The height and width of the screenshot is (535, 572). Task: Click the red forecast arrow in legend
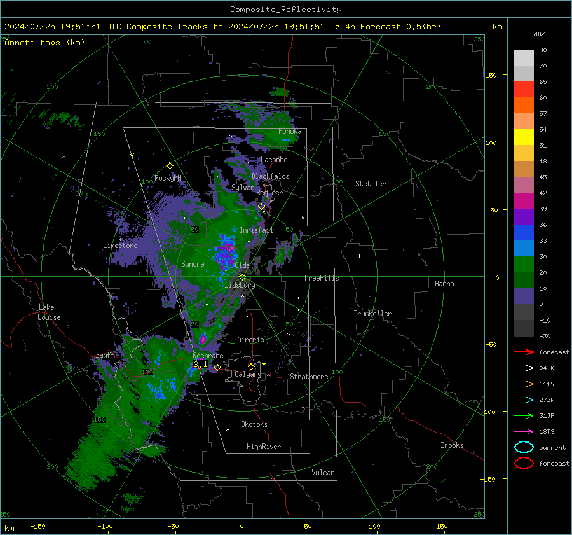(x=524, y=352)
